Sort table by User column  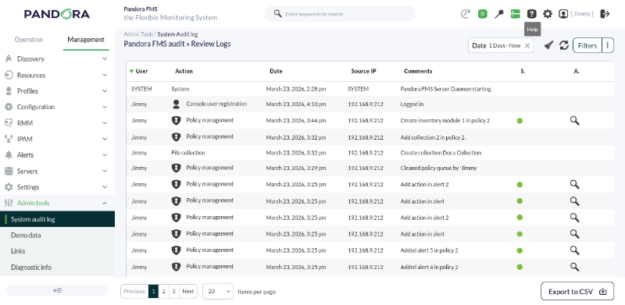(141, 71)
